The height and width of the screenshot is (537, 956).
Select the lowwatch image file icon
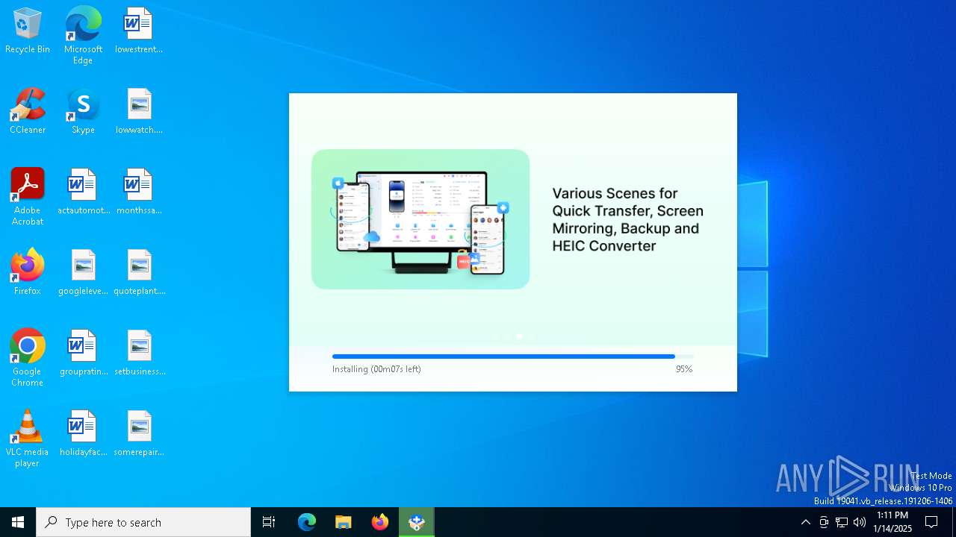139,112
